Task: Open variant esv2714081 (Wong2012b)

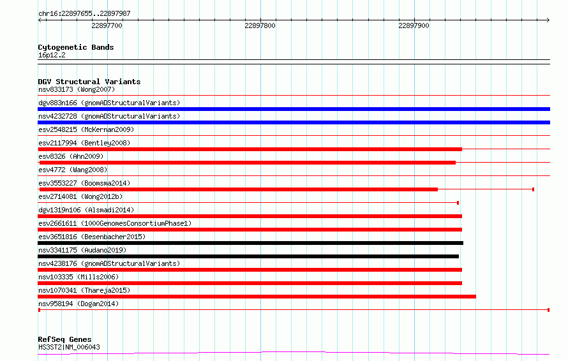Action: click(x=80, y=196)
